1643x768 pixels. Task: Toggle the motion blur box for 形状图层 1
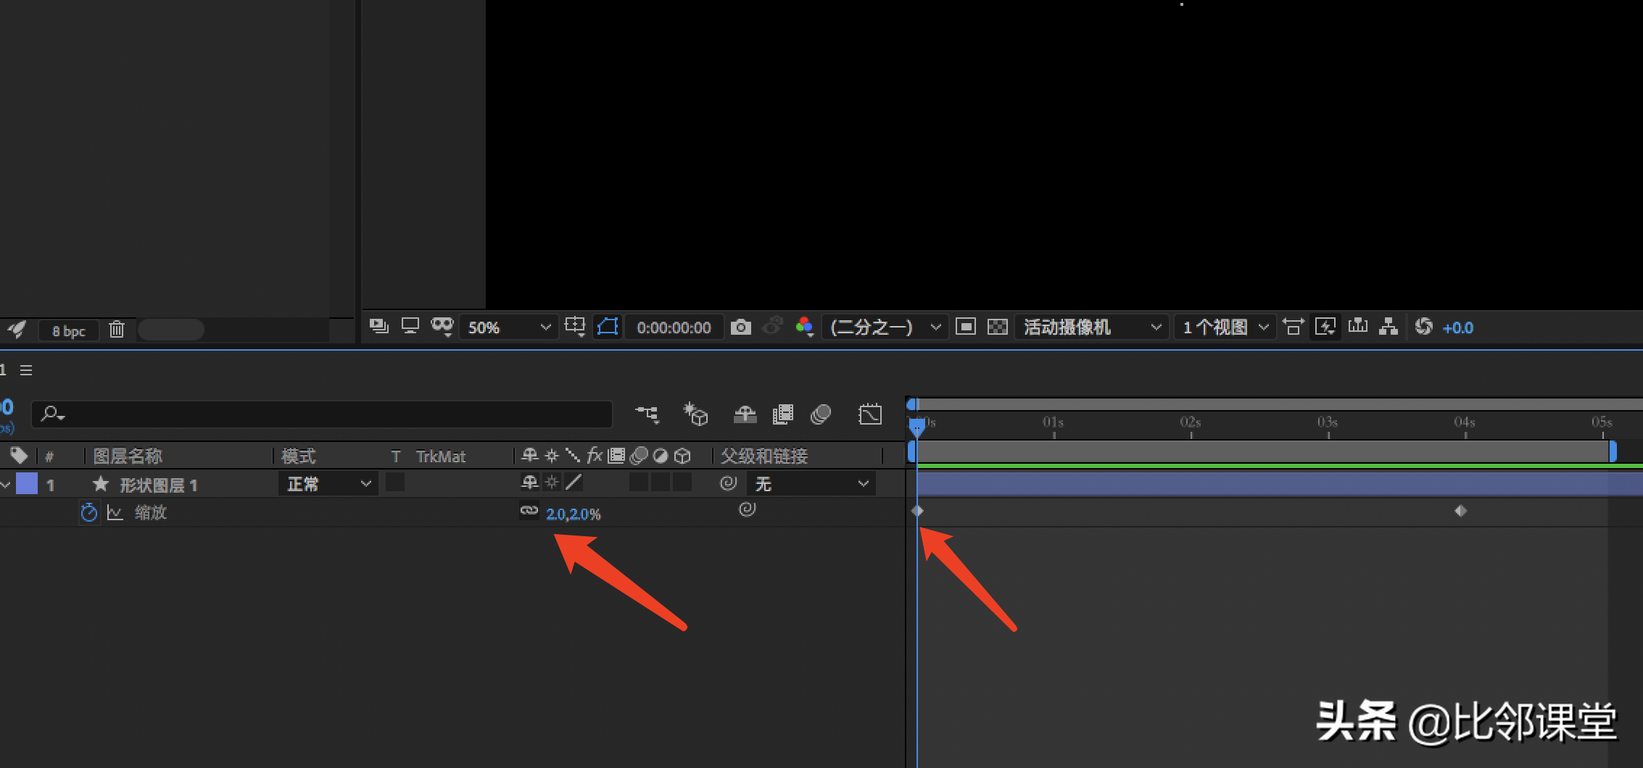pos(639,482)
